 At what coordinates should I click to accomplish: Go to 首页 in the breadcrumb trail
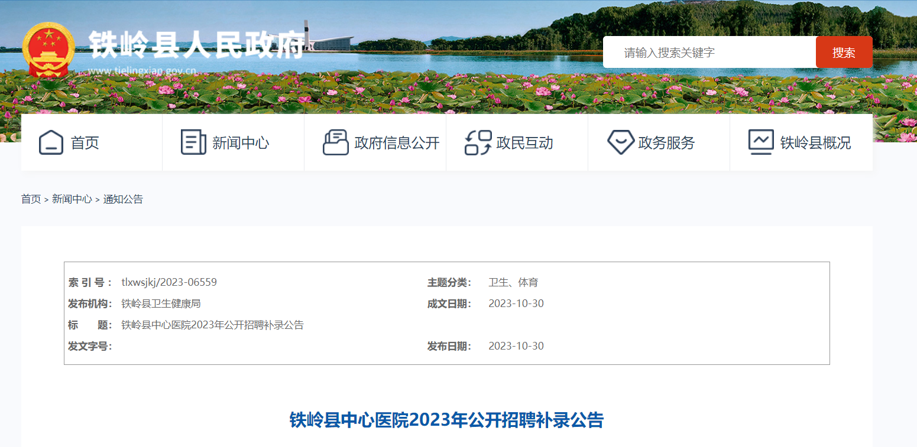tap(31, 200)
